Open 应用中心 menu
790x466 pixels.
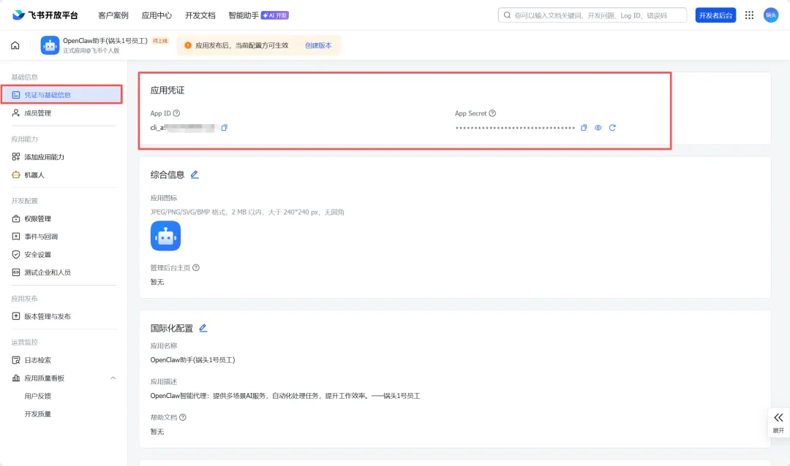pos(157,15)
